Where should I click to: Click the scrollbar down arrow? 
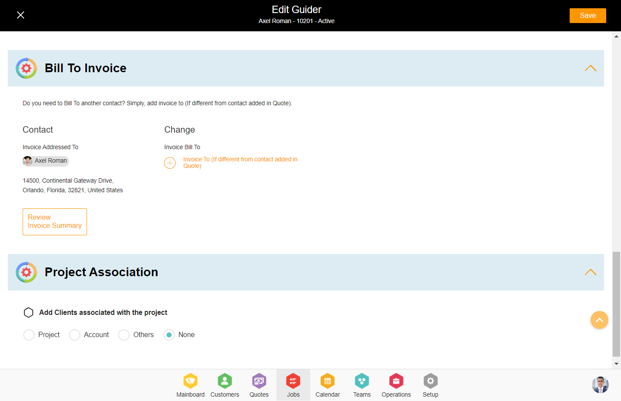[x=617, y=364]
